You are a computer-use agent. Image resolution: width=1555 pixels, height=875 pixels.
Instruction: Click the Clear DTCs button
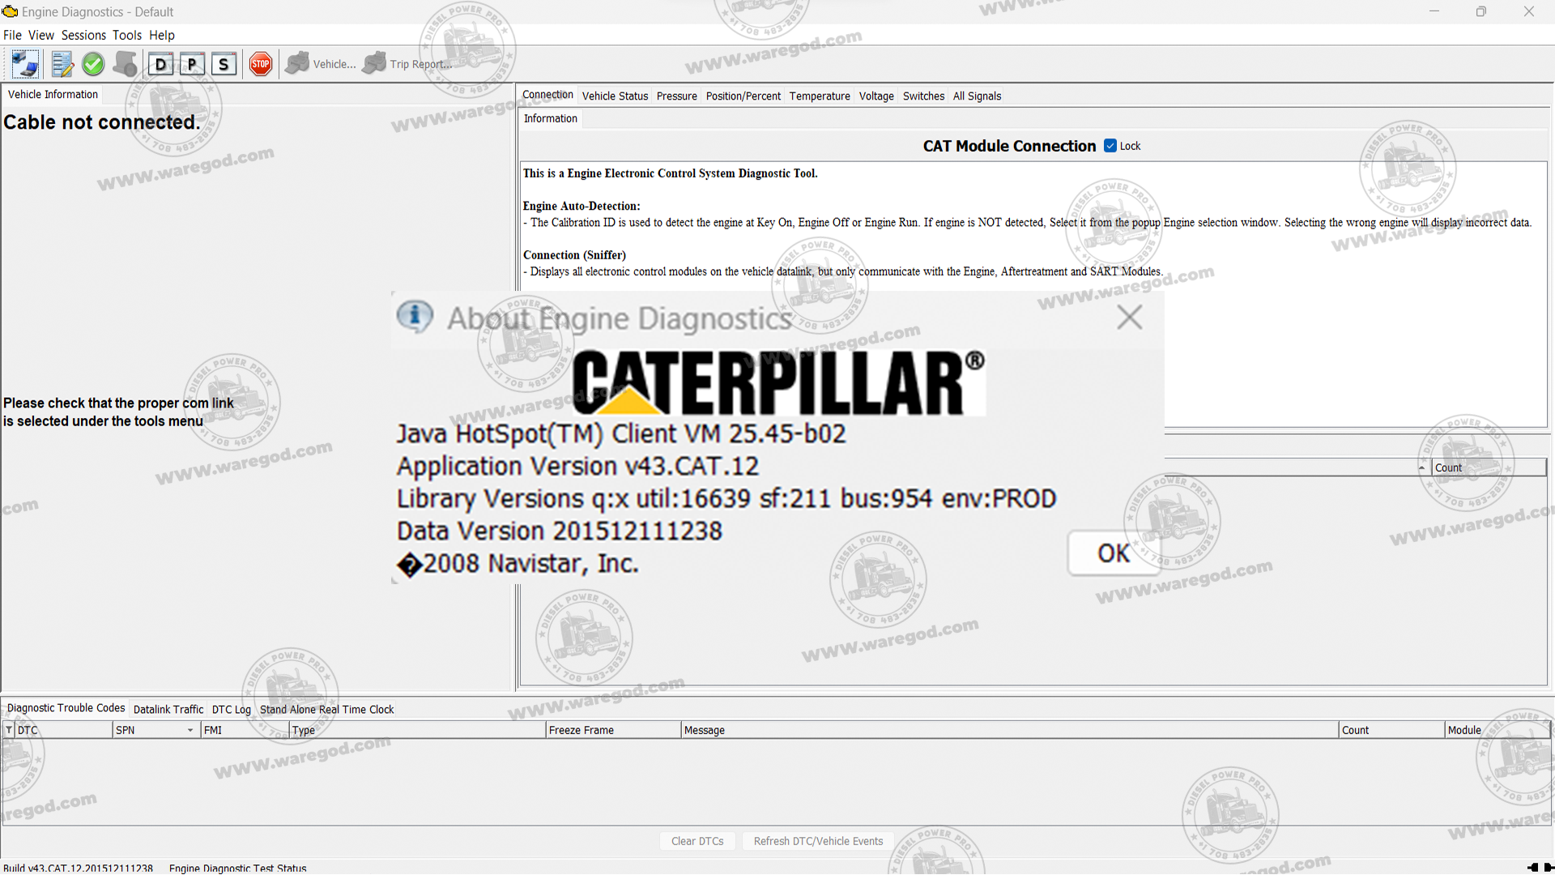[697, 841]
